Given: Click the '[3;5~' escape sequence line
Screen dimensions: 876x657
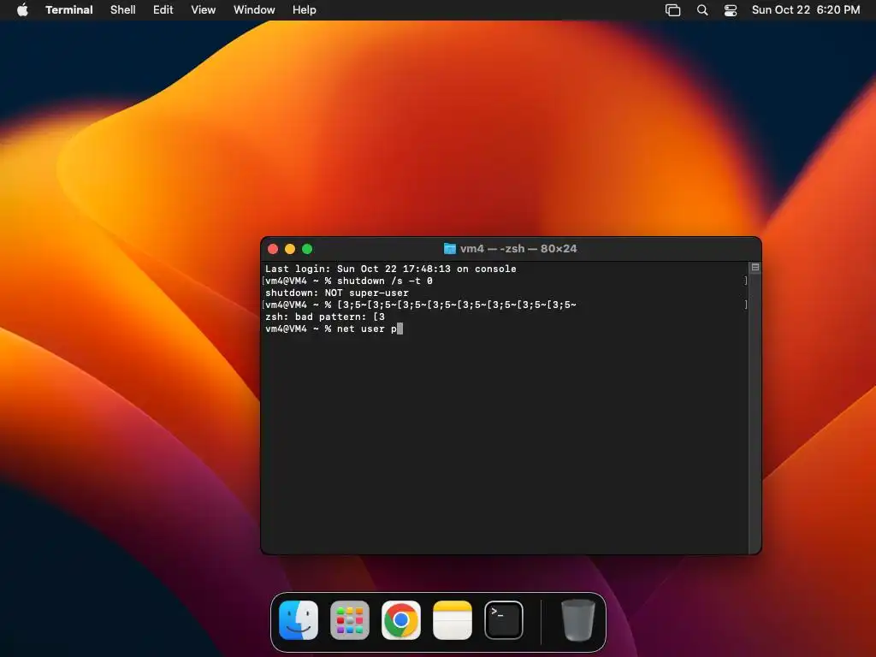Looking at the screenshot, I should [421, 305].
